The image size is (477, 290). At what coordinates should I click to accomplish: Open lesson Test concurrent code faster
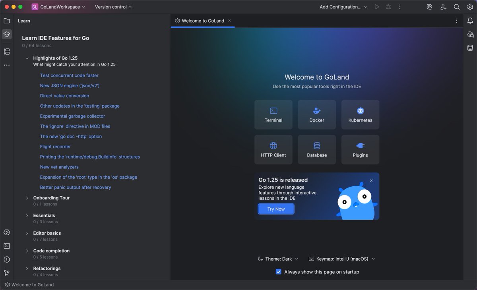point(69,75)
